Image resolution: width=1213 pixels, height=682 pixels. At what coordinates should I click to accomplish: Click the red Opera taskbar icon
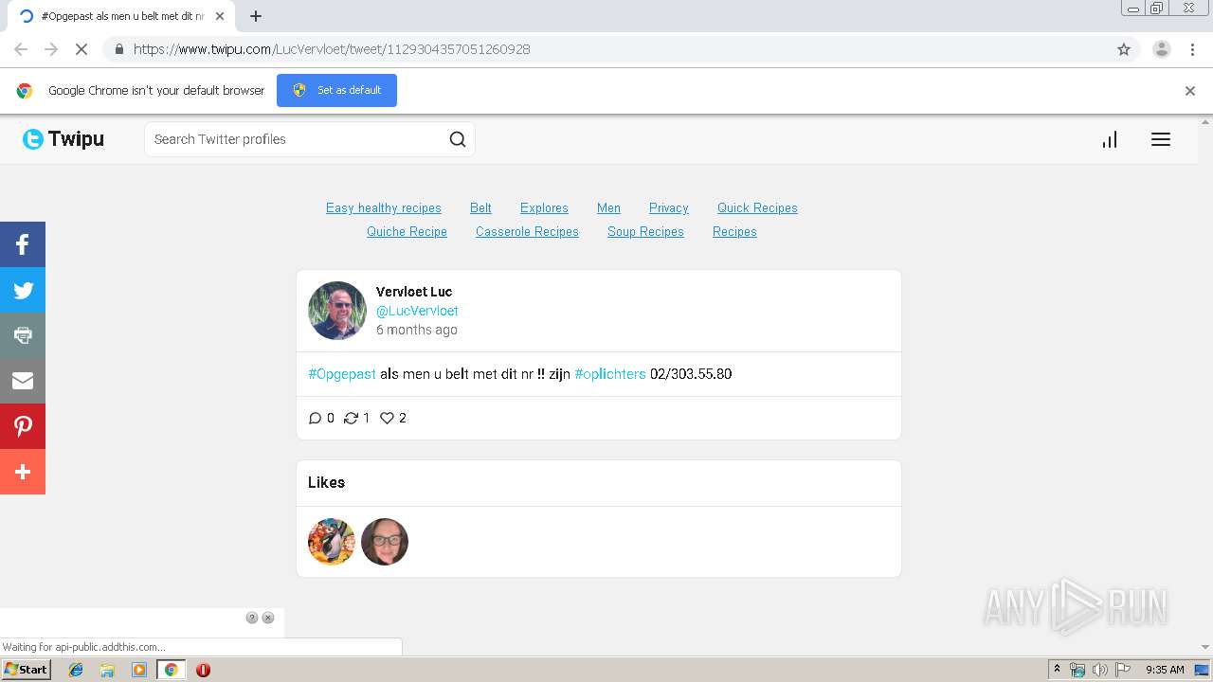[203, 670]
